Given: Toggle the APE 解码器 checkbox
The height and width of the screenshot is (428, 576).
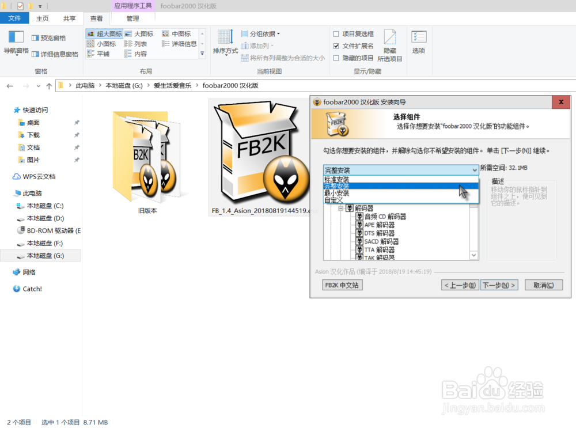Looking at the screenshot, I should click(359, 225).
